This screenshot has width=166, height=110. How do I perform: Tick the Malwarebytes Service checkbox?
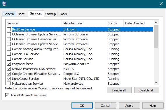pos(9,83)
